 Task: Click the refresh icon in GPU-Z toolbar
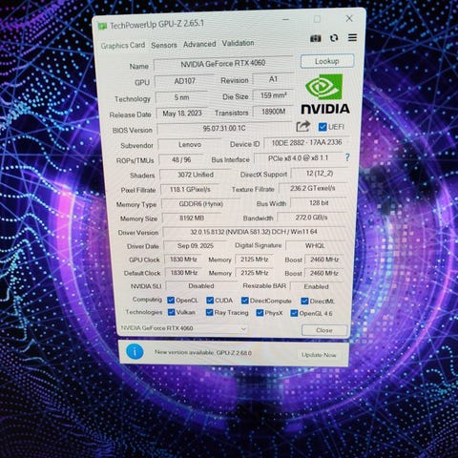click(x=334, y=38)
